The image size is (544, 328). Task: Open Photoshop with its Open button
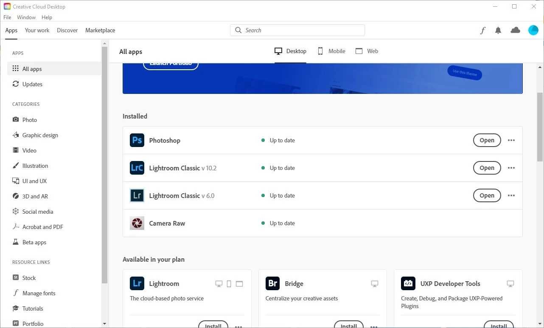point(487,140)
